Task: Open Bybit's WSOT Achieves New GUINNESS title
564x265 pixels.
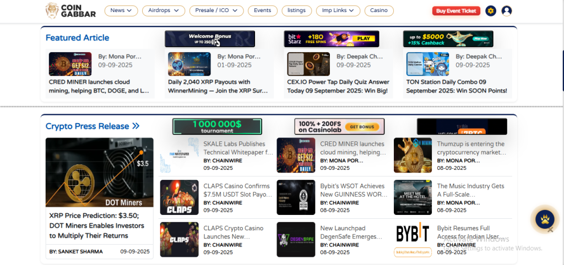Action: point(354,190)
